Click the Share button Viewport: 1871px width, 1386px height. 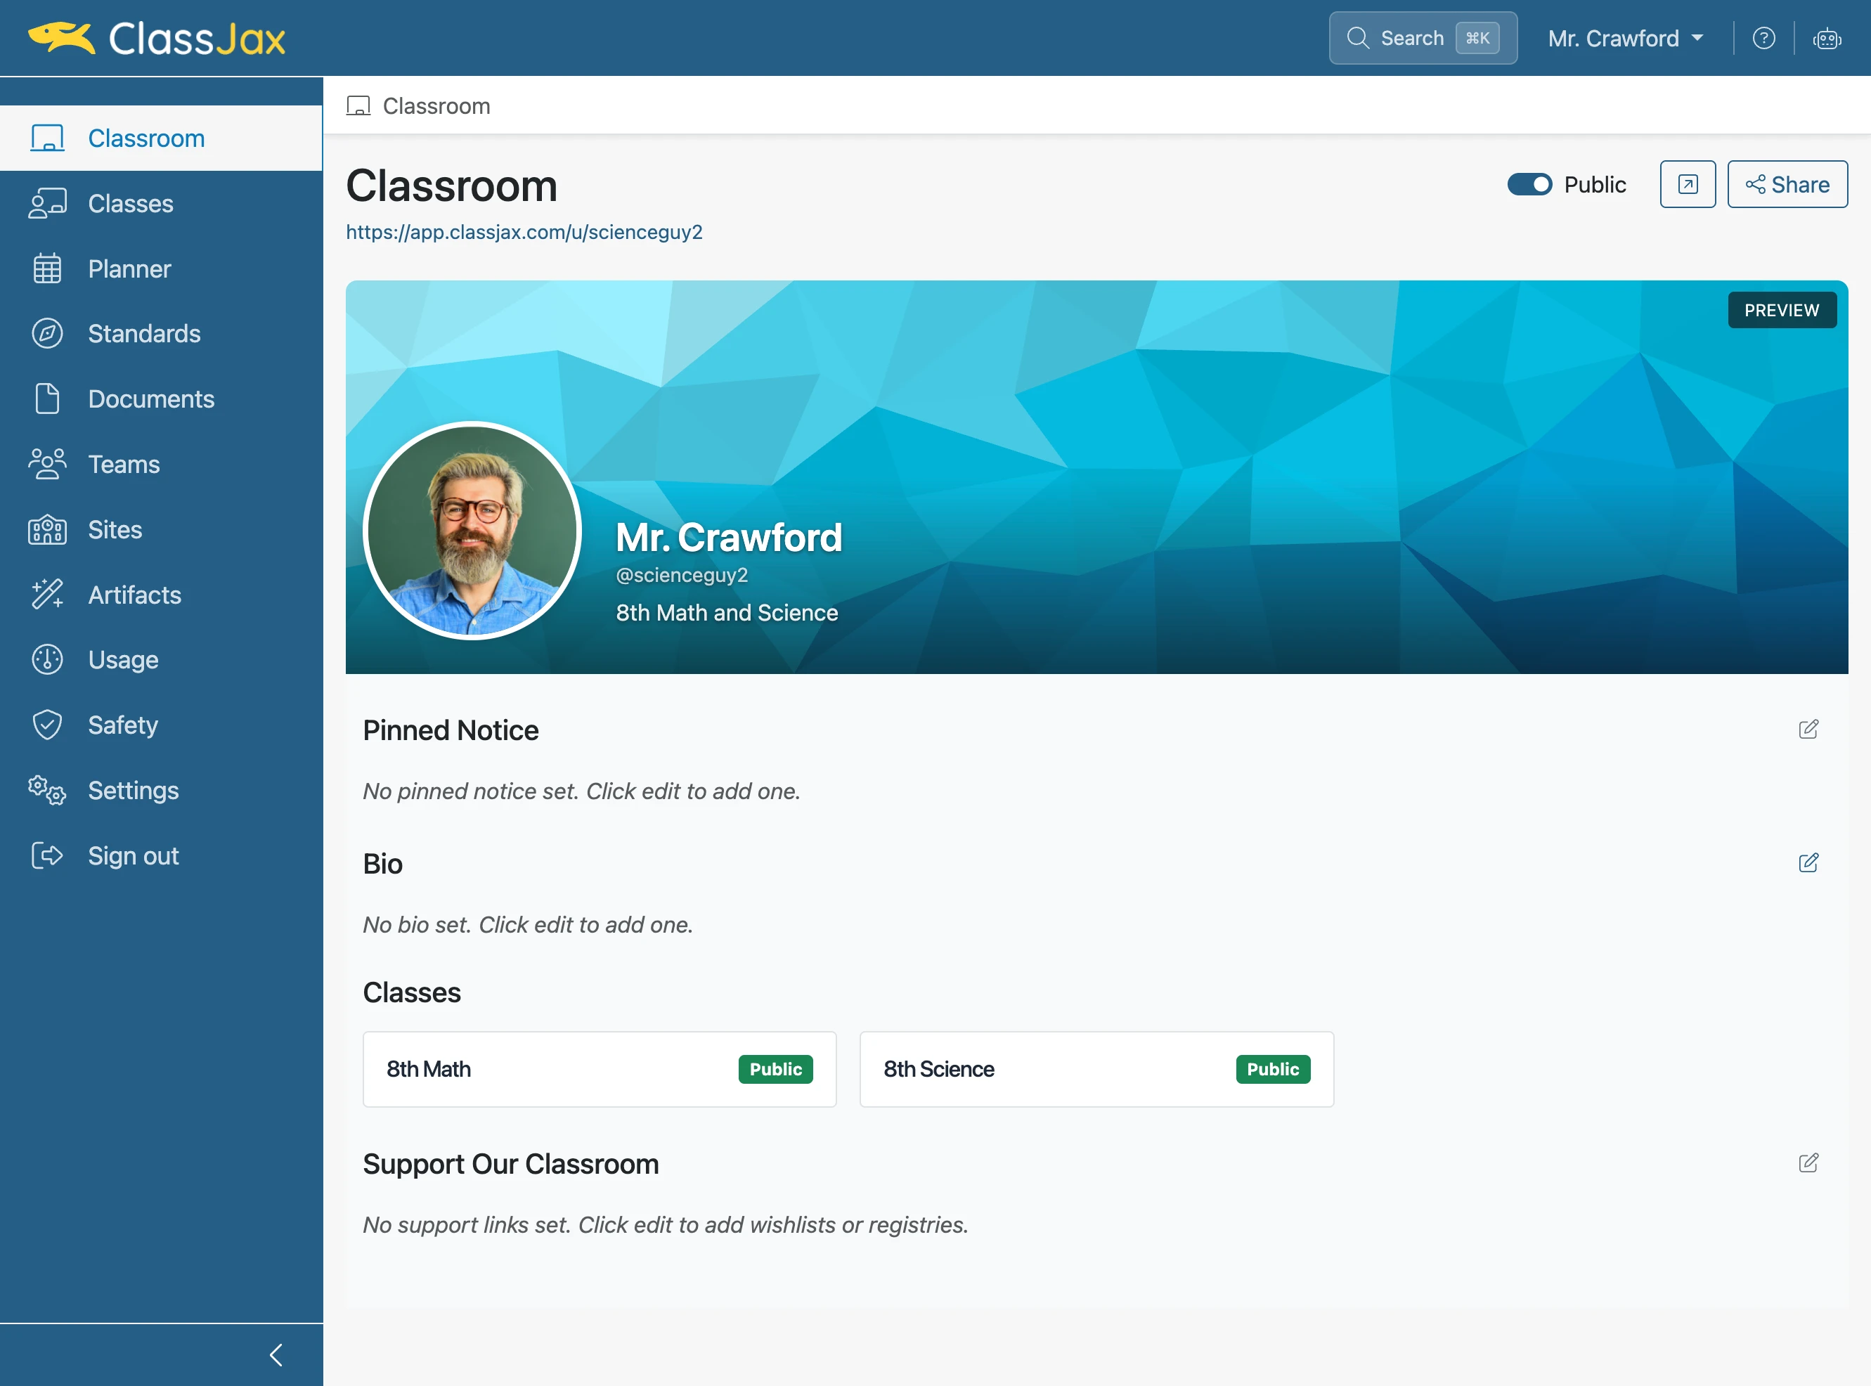tap(1787, 183)
